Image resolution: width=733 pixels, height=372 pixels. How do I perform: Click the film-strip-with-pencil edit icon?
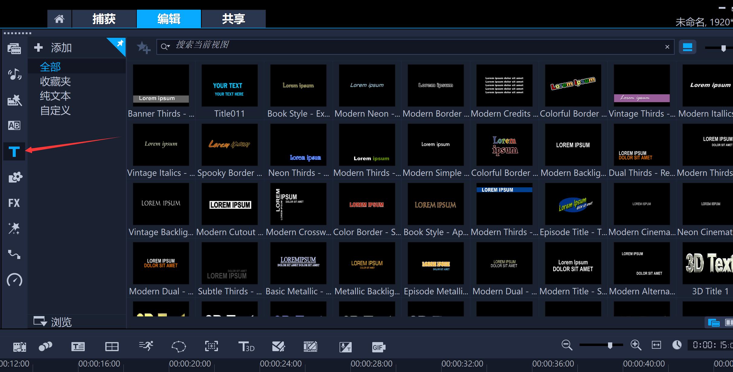click(310, 346)
